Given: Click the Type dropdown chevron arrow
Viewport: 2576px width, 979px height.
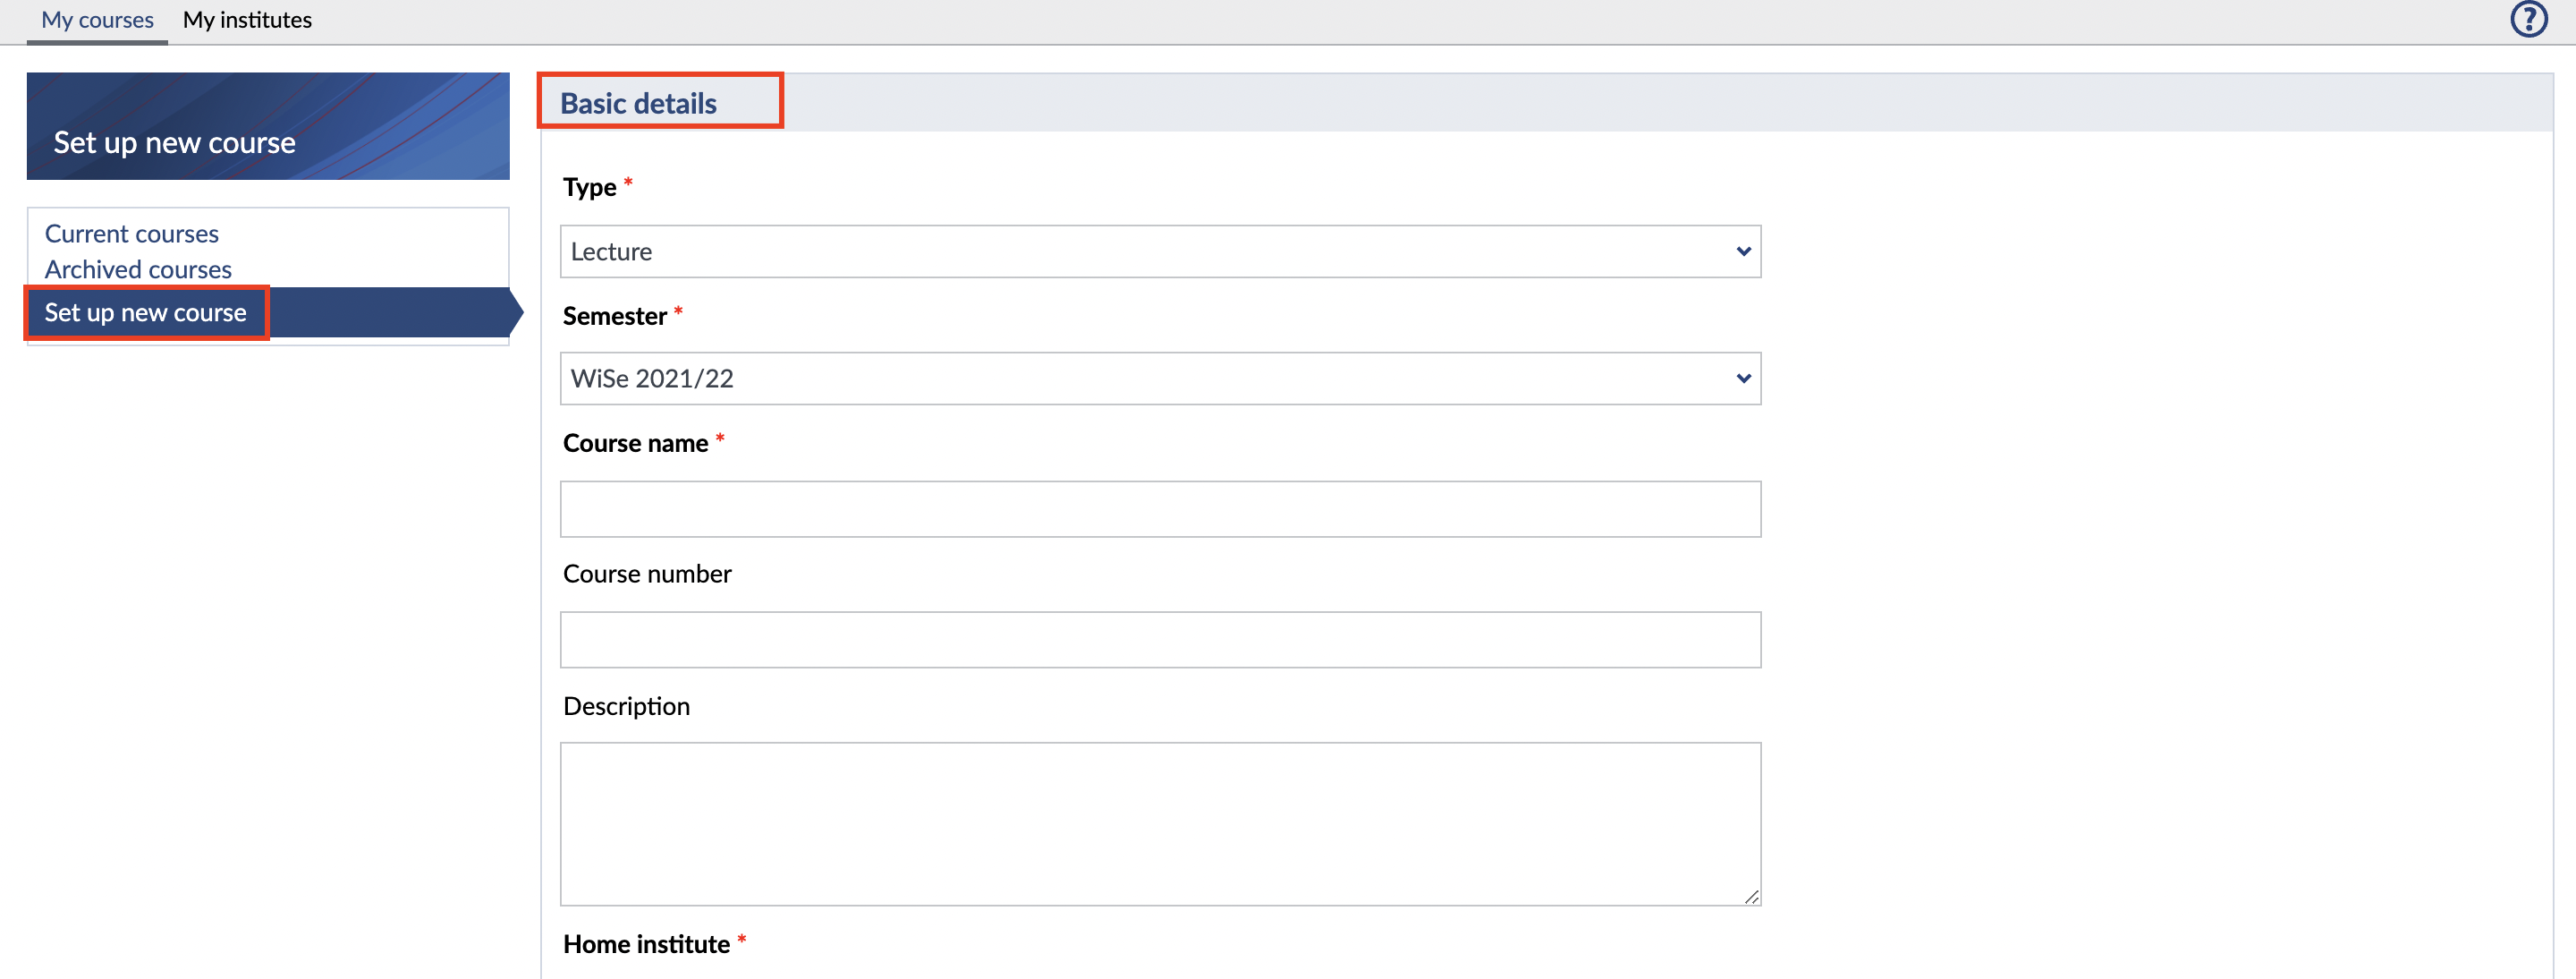Looking at the screenshot, I should 1743,252.
